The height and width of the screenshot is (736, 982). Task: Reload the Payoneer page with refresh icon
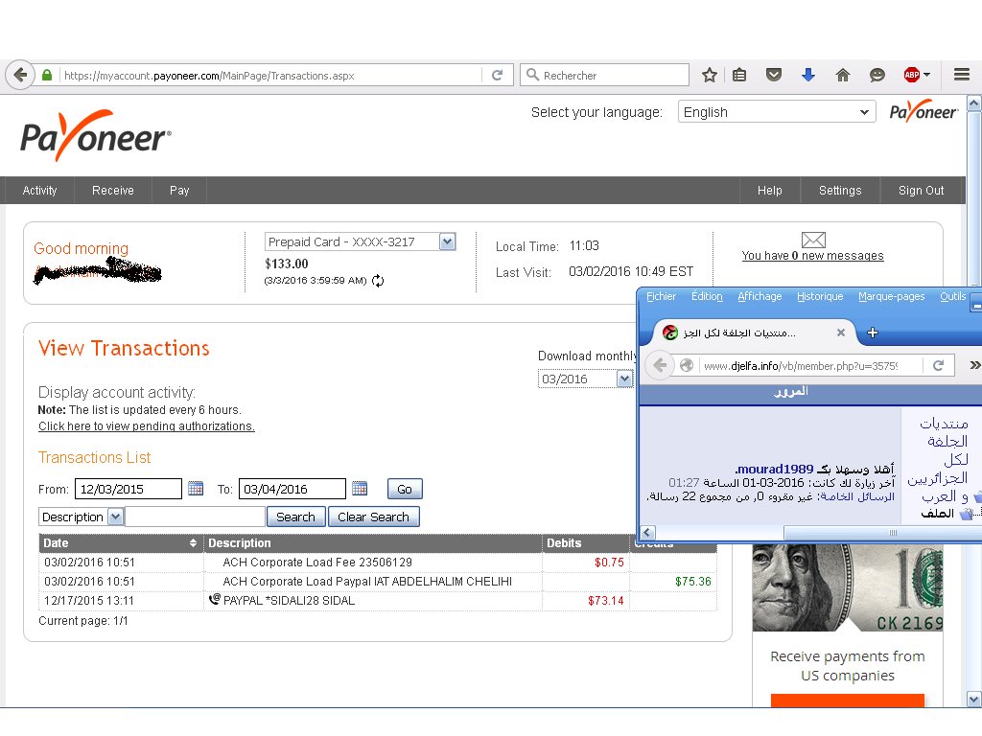(498, 75)
